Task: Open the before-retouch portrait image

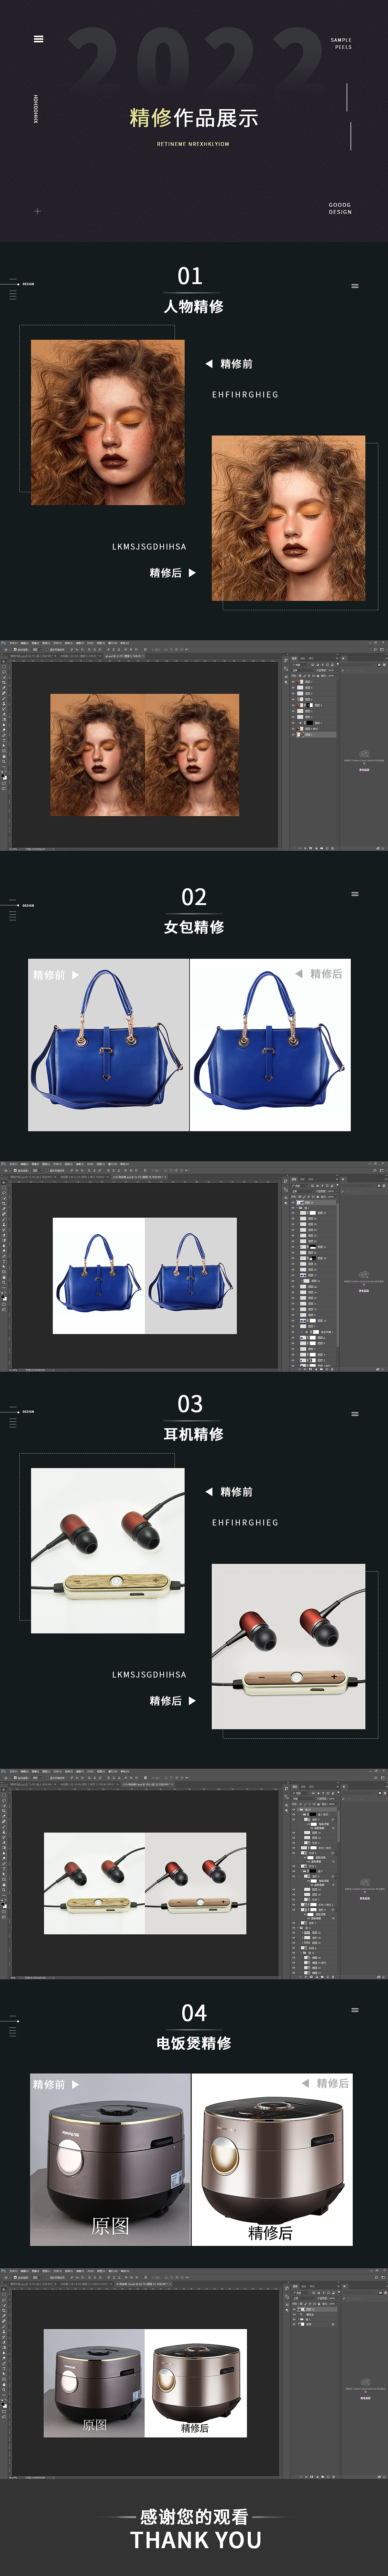Action: (x=108, y=422)
